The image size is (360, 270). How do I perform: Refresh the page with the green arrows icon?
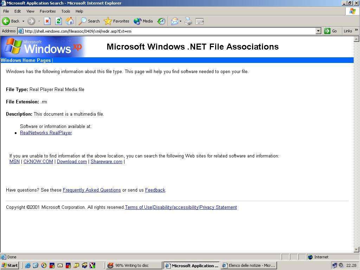pyautogui.click(x=59, y=21)
